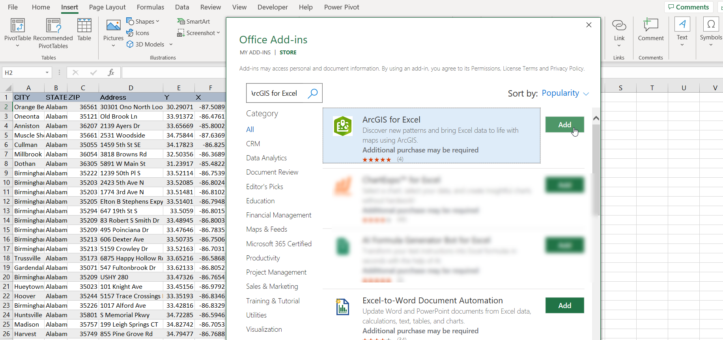
Task: Confirm formula bar entry with checkmark icon
Action: pos(93,72)
